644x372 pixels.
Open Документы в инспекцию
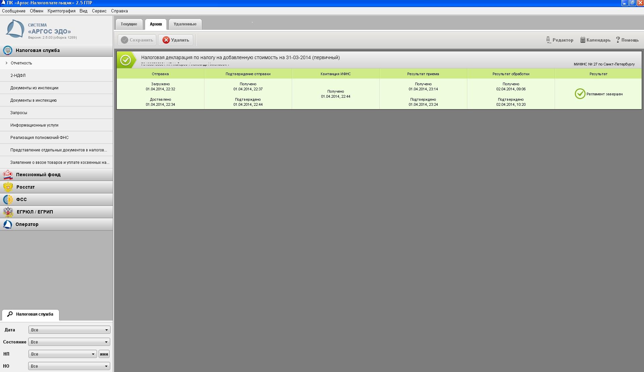(x=56, y=100)
